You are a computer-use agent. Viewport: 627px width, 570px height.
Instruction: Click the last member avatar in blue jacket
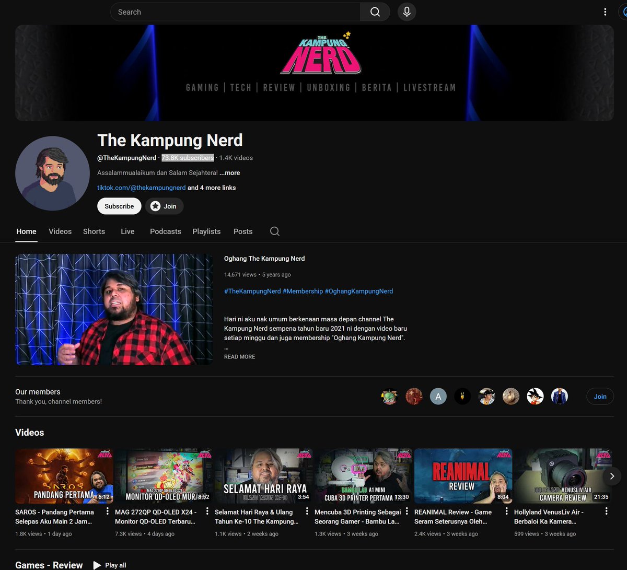[x=560, y=397]
